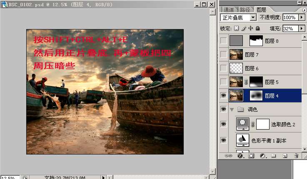Screen dimensions: 307x179
Task: Collapse the 调色 group triangle
Action: coord(232,110)
